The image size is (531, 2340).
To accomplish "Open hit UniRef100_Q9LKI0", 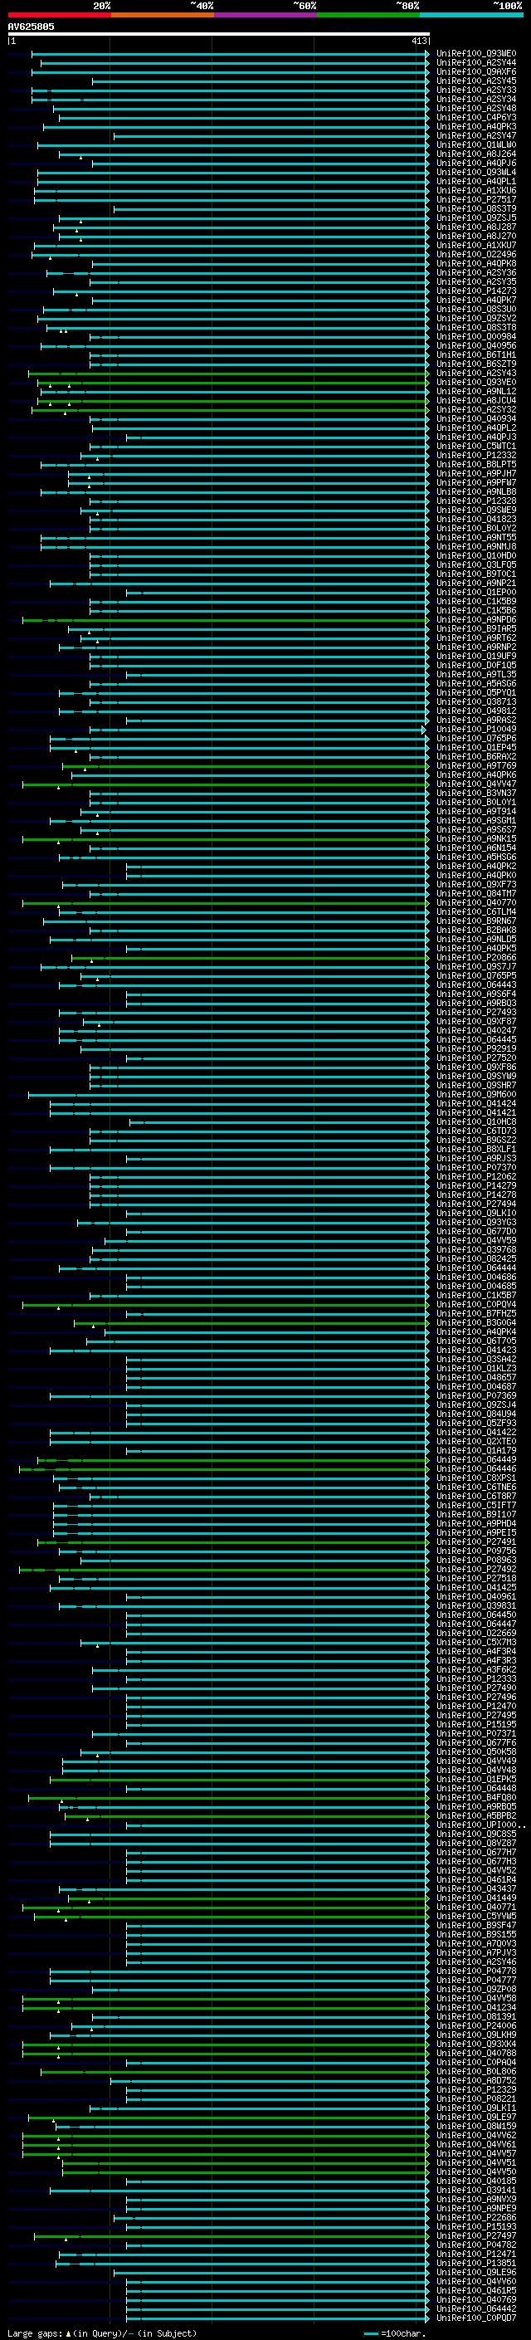I will (476, 1214).
